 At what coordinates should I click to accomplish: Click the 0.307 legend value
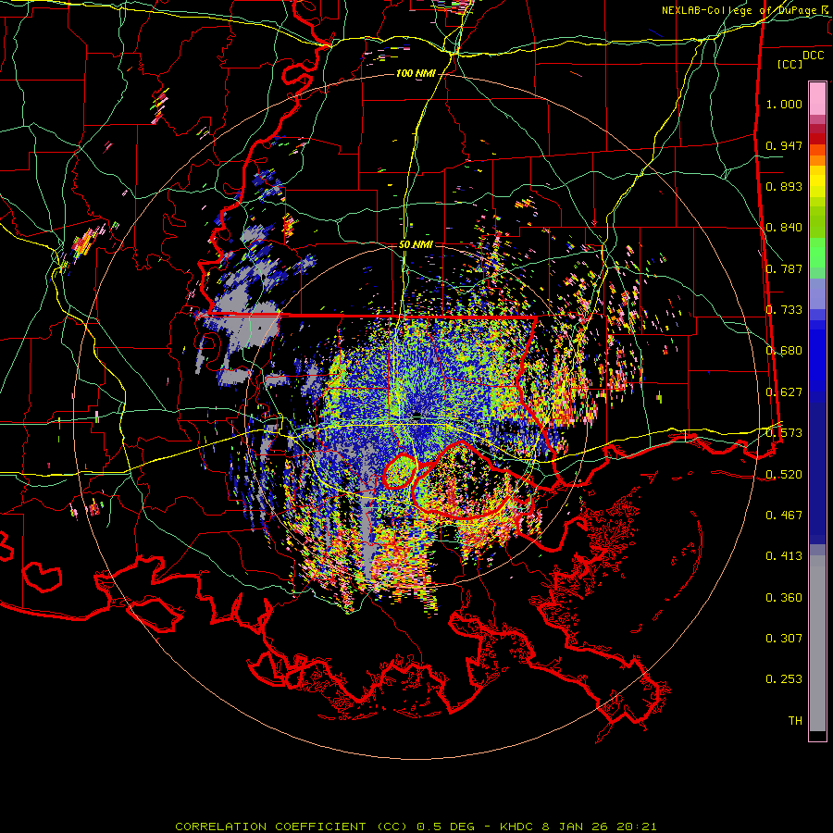click(784, 639)
